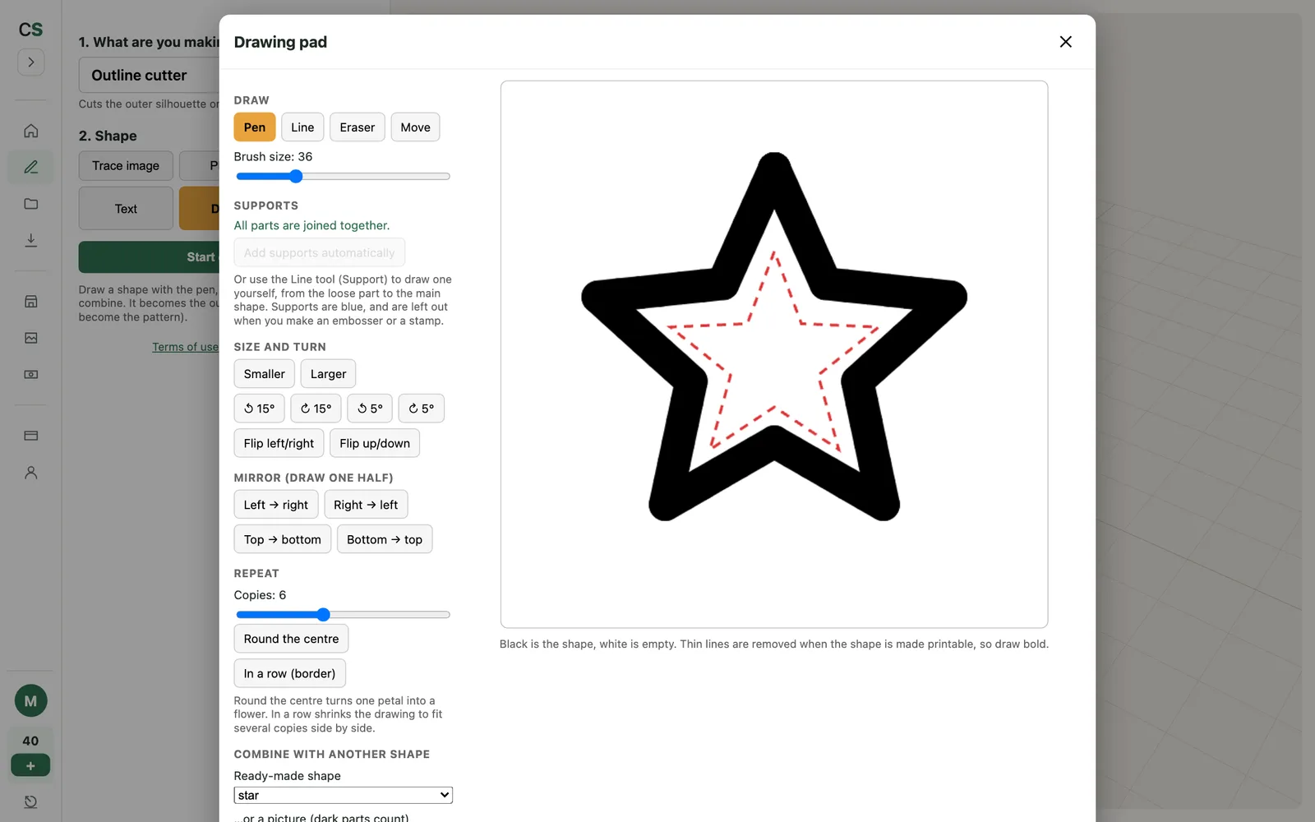Mirror Left → right
The image size is (1315, 822).
(276, 505)
